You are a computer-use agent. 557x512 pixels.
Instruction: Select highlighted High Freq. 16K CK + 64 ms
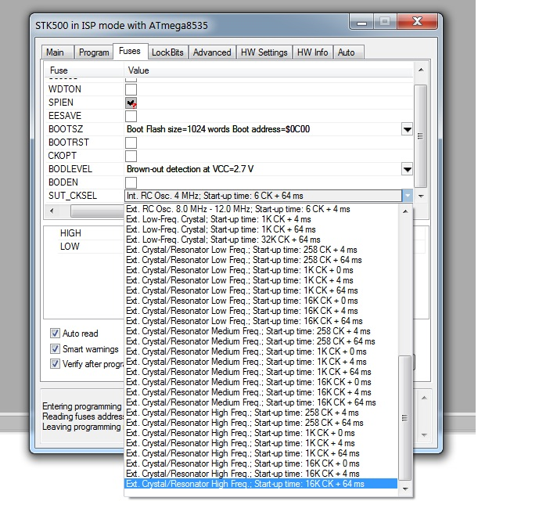261,484
